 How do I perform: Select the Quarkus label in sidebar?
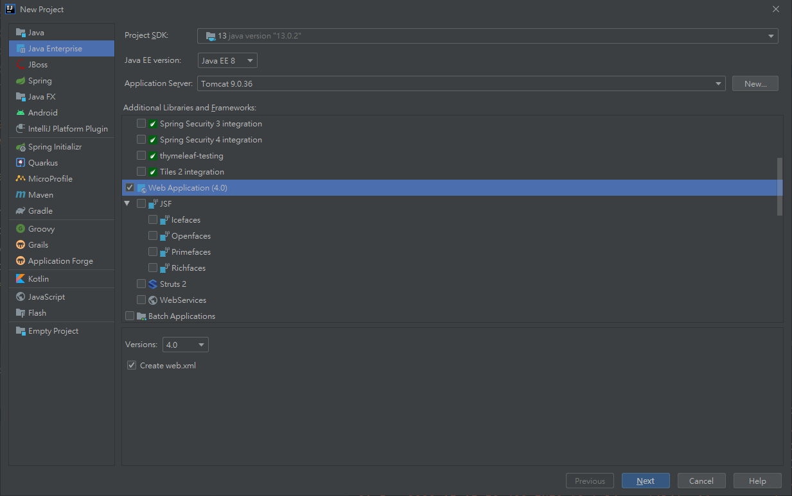pos(43,163)
